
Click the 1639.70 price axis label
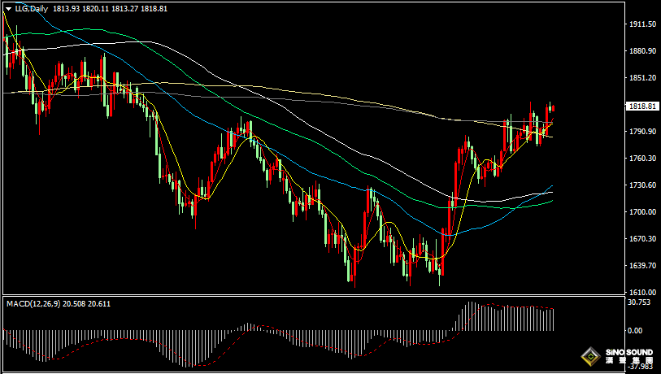[x=642, y=266]
